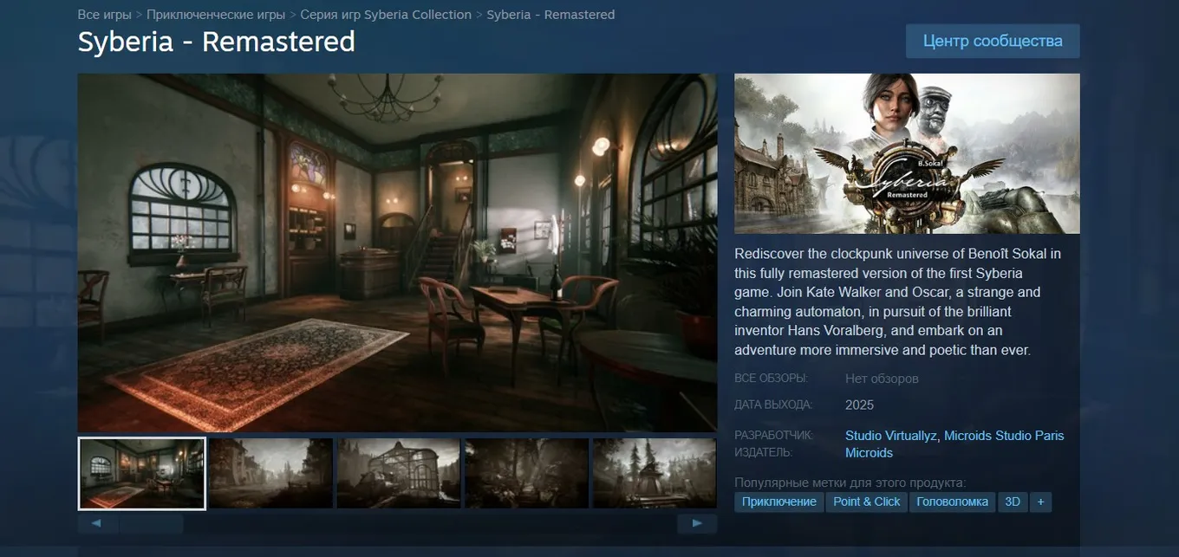Click the right arrow of the thumbnail strip

click(x=697, y=523)
